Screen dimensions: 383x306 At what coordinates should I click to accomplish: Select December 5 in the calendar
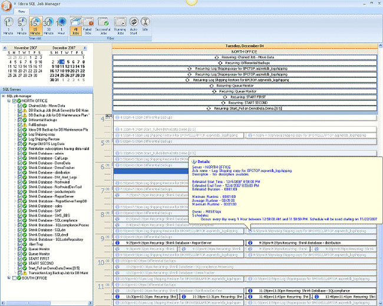click(68, 62)
